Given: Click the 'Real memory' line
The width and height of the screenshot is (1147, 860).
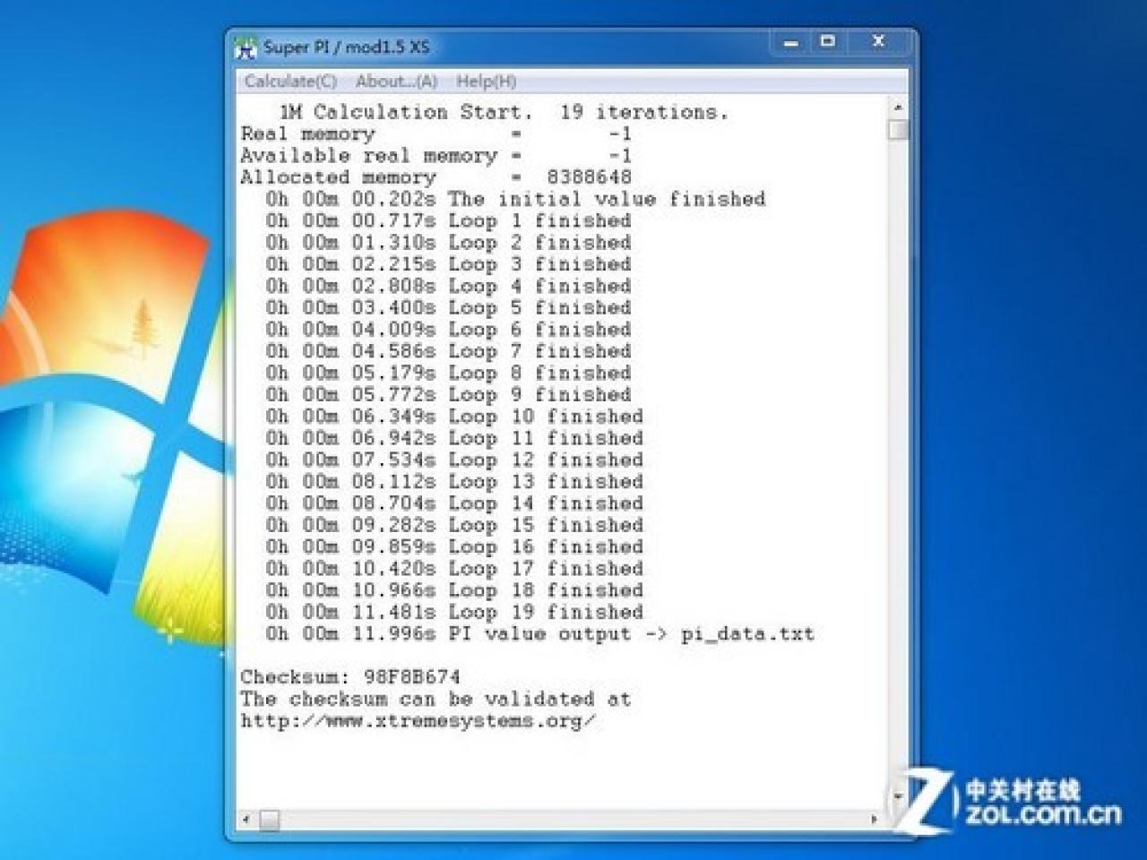Looking at the screenshot, I should point(436,134).
